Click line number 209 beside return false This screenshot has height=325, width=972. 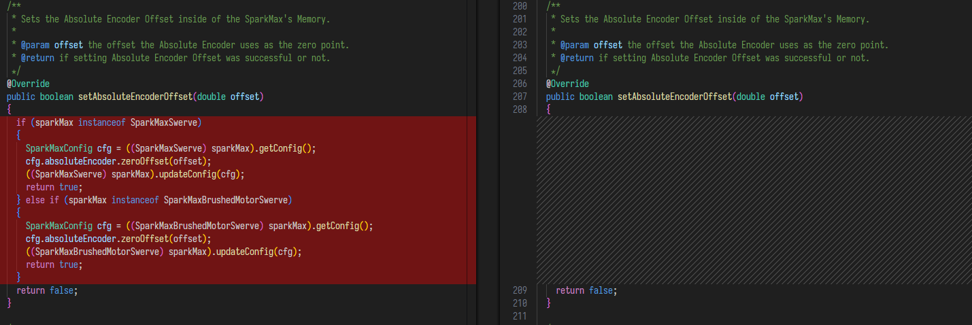519,290
